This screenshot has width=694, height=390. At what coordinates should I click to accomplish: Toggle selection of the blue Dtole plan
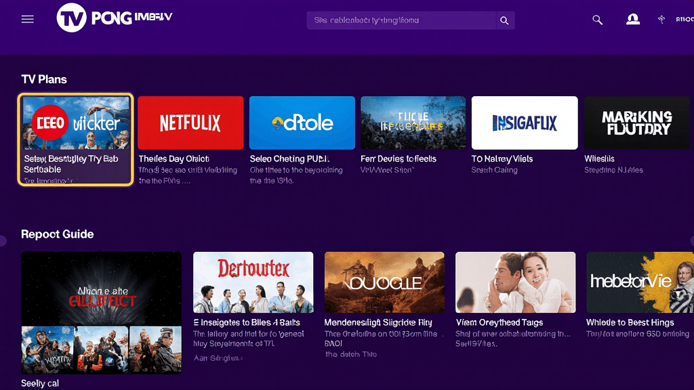coord(302,122)
